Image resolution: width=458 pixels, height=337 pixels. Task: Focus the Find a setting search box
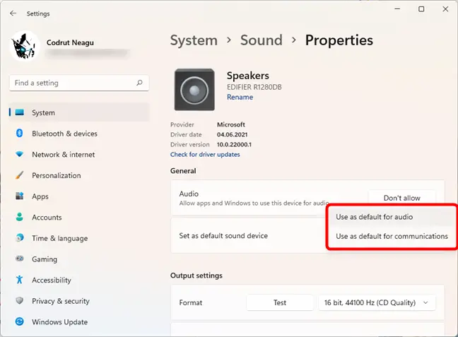pyautogui.click(x=79, y=83)
